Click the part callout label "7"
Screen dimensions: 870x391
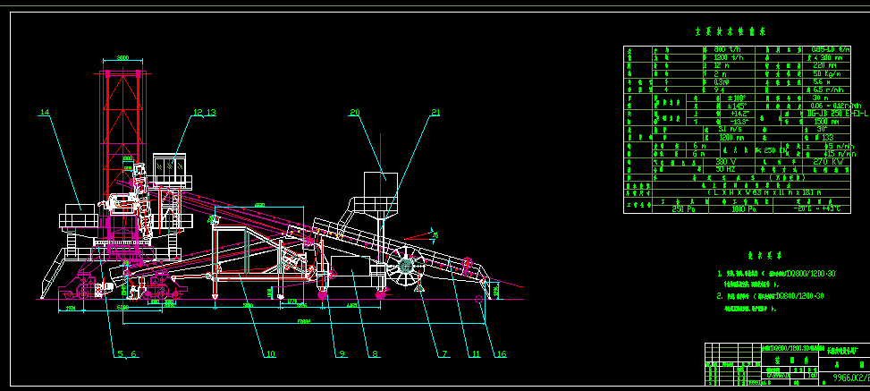[x=443, y=353]
